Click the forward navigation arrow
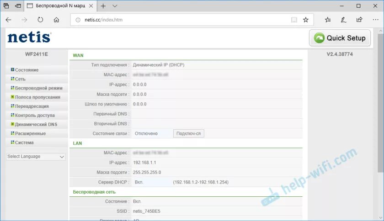The width and height of the screenshot is (384, 221). [24, 20]
